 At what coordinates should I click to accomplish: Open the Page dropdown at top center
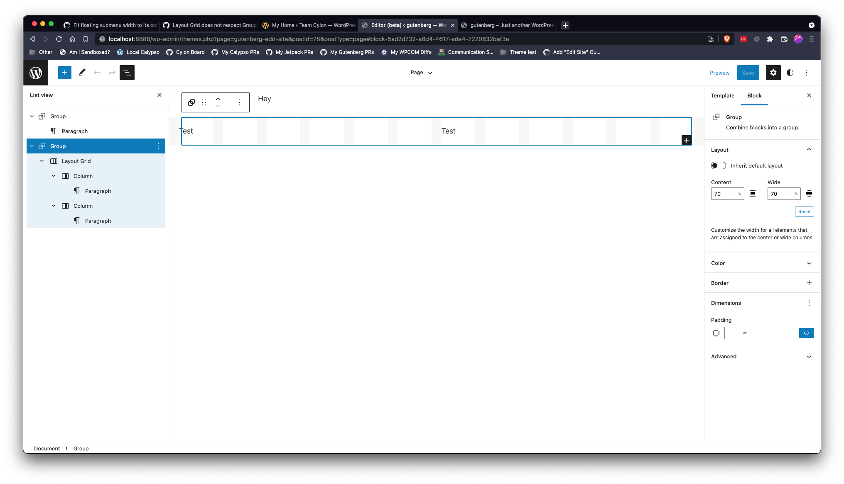coord(421,73)
